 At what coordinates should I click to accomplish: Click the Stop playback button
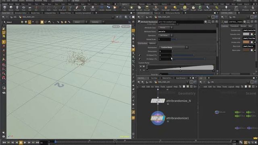(21, 143)
